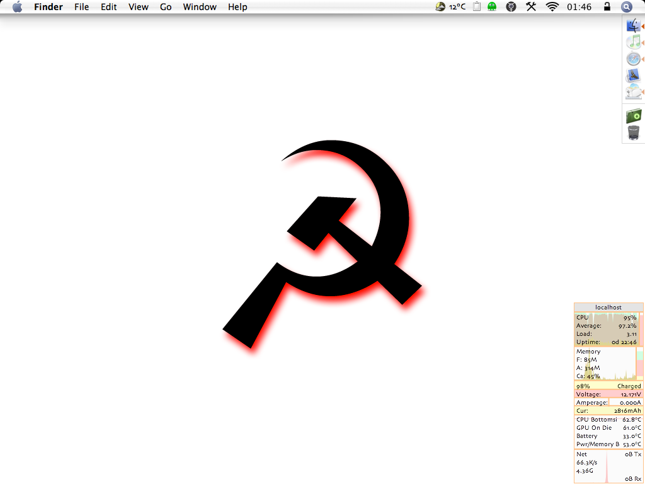
Task: Click the 4.36G network total
Action: click(x=585, y=471)
